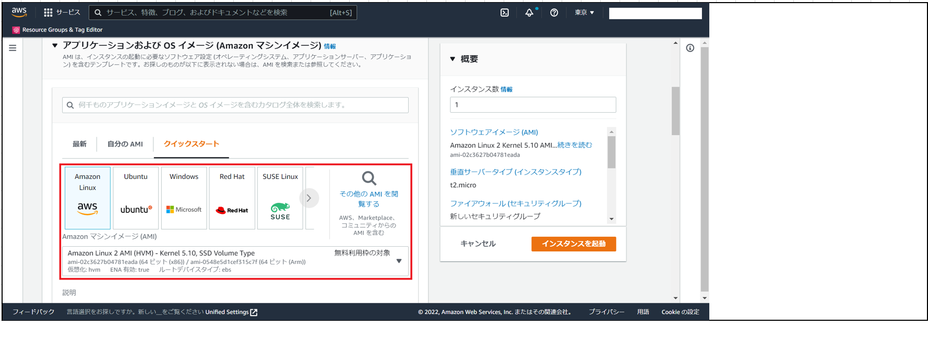This screenshot has height=338, width=928.
Task: Select the Amazon Linux AMI tile
Action: 88,198
